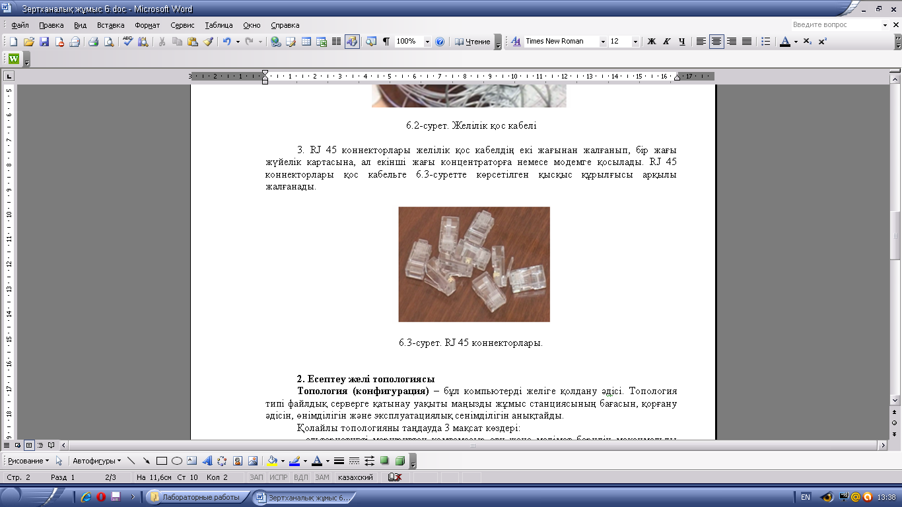Align text to the left
Viewport: 902px width, 507px height.
(701, 42)
